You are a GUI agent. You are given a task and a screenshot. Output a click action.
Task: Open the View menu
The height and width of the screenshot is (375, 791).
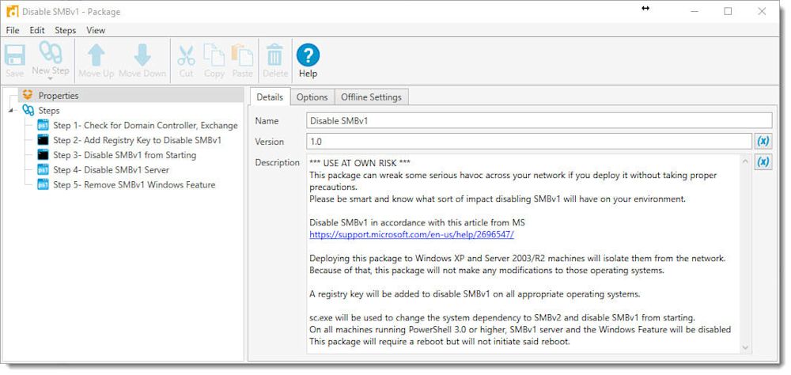96,30
